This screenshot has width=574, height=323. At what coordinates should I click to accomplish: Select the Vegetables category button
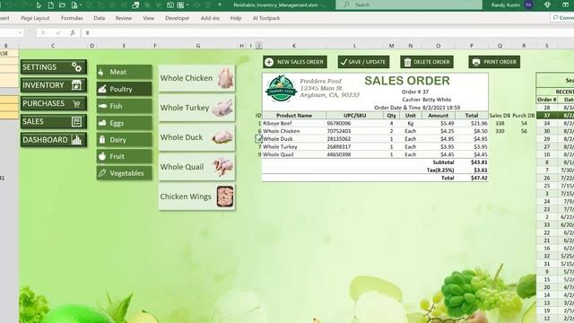click(x=124, y=173)
